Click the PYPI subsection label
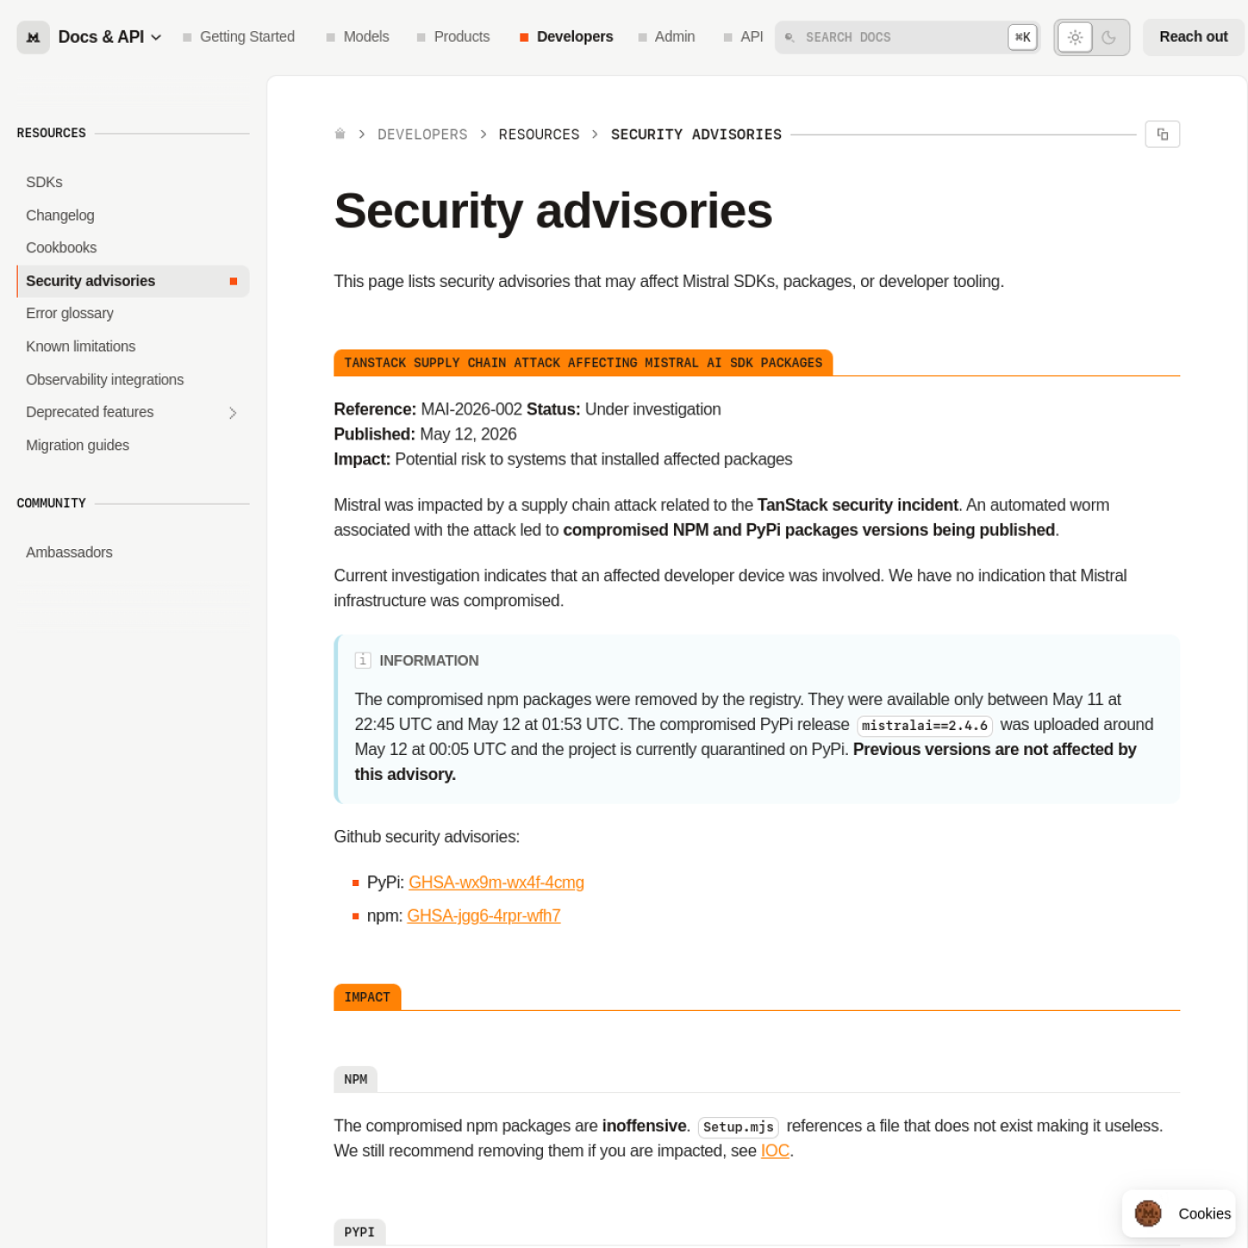Screen dimensions: 1248x1248 [x=359, y=1232]
